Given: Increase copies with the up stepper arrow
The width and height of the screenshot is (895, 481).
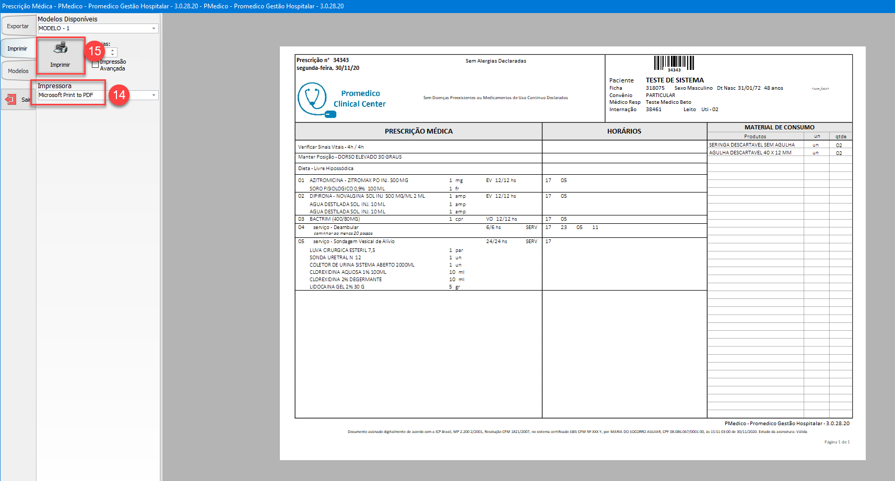Looking at the screenshot, I should [113, 50].
